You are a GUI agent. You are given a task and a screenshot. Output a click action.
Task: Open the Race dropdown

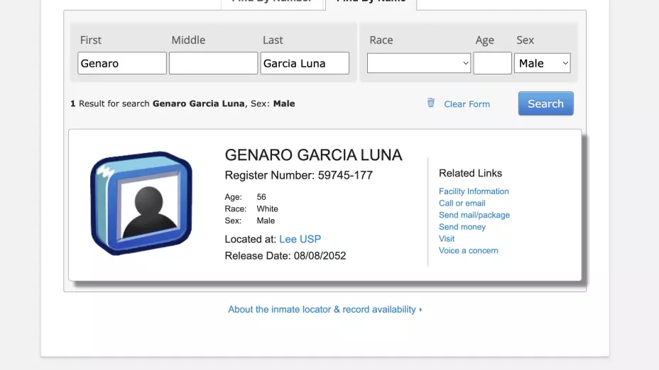point(418,63)
